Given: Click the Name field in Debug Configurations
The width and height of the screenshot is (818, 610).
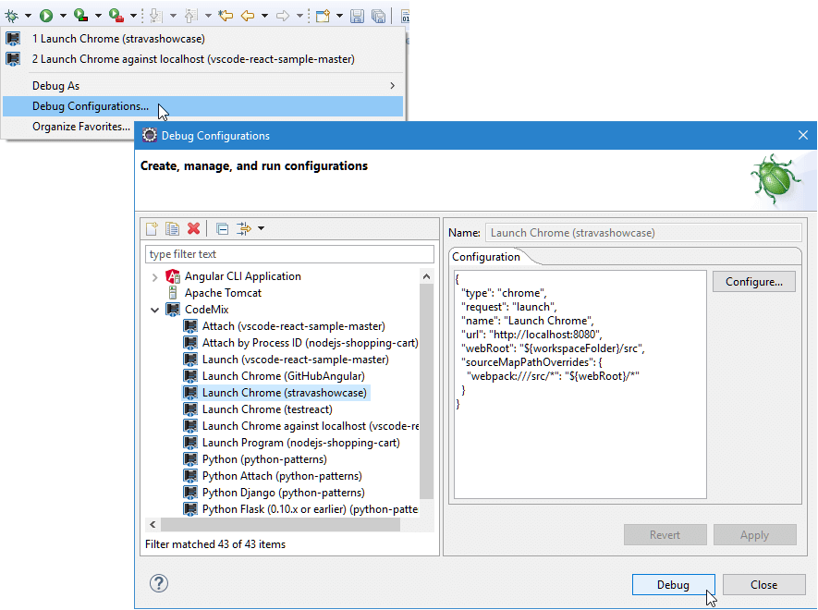Looking at the screenshot, I should point(643,233).
